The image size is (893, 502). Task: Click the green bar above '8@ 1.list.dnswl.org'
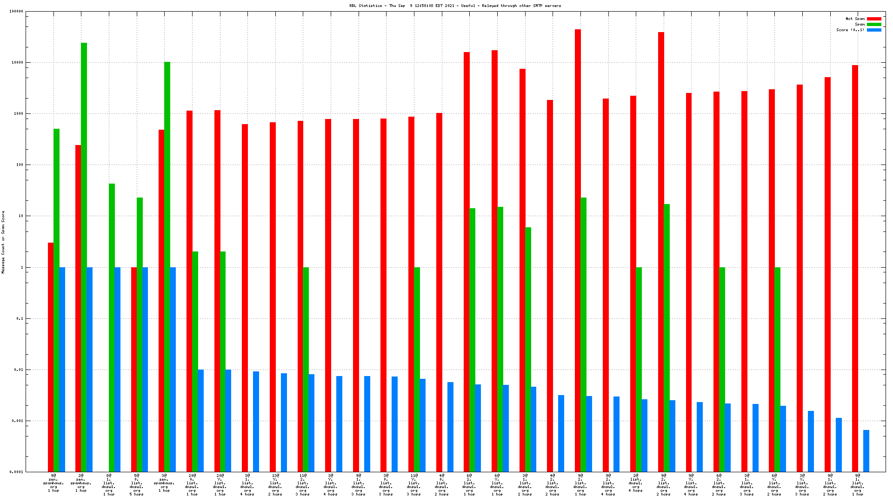point(112,325)
